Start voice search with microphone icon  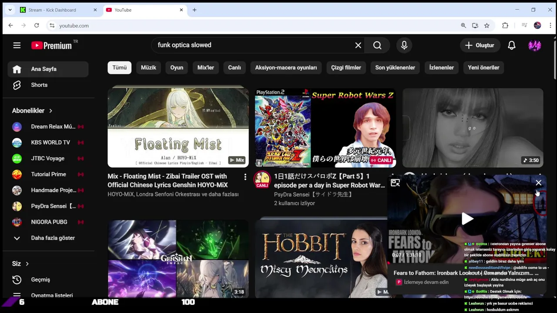point(404,45)
